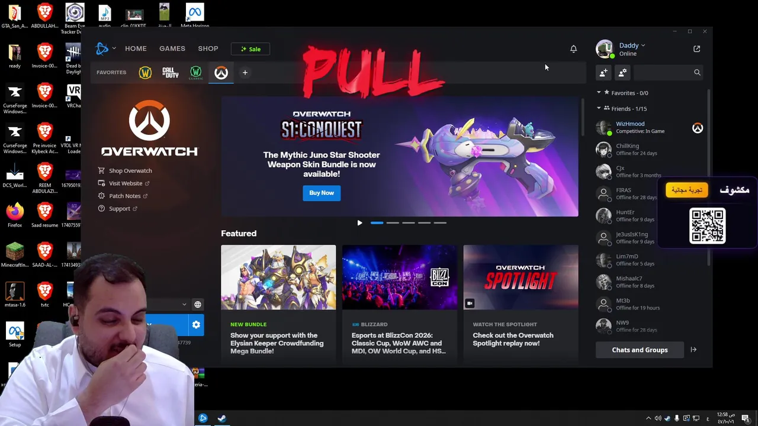The height and width of the screenshot is (426, 758).
Task: Open Firefox desktop shortcut
Action: [15, 215]
